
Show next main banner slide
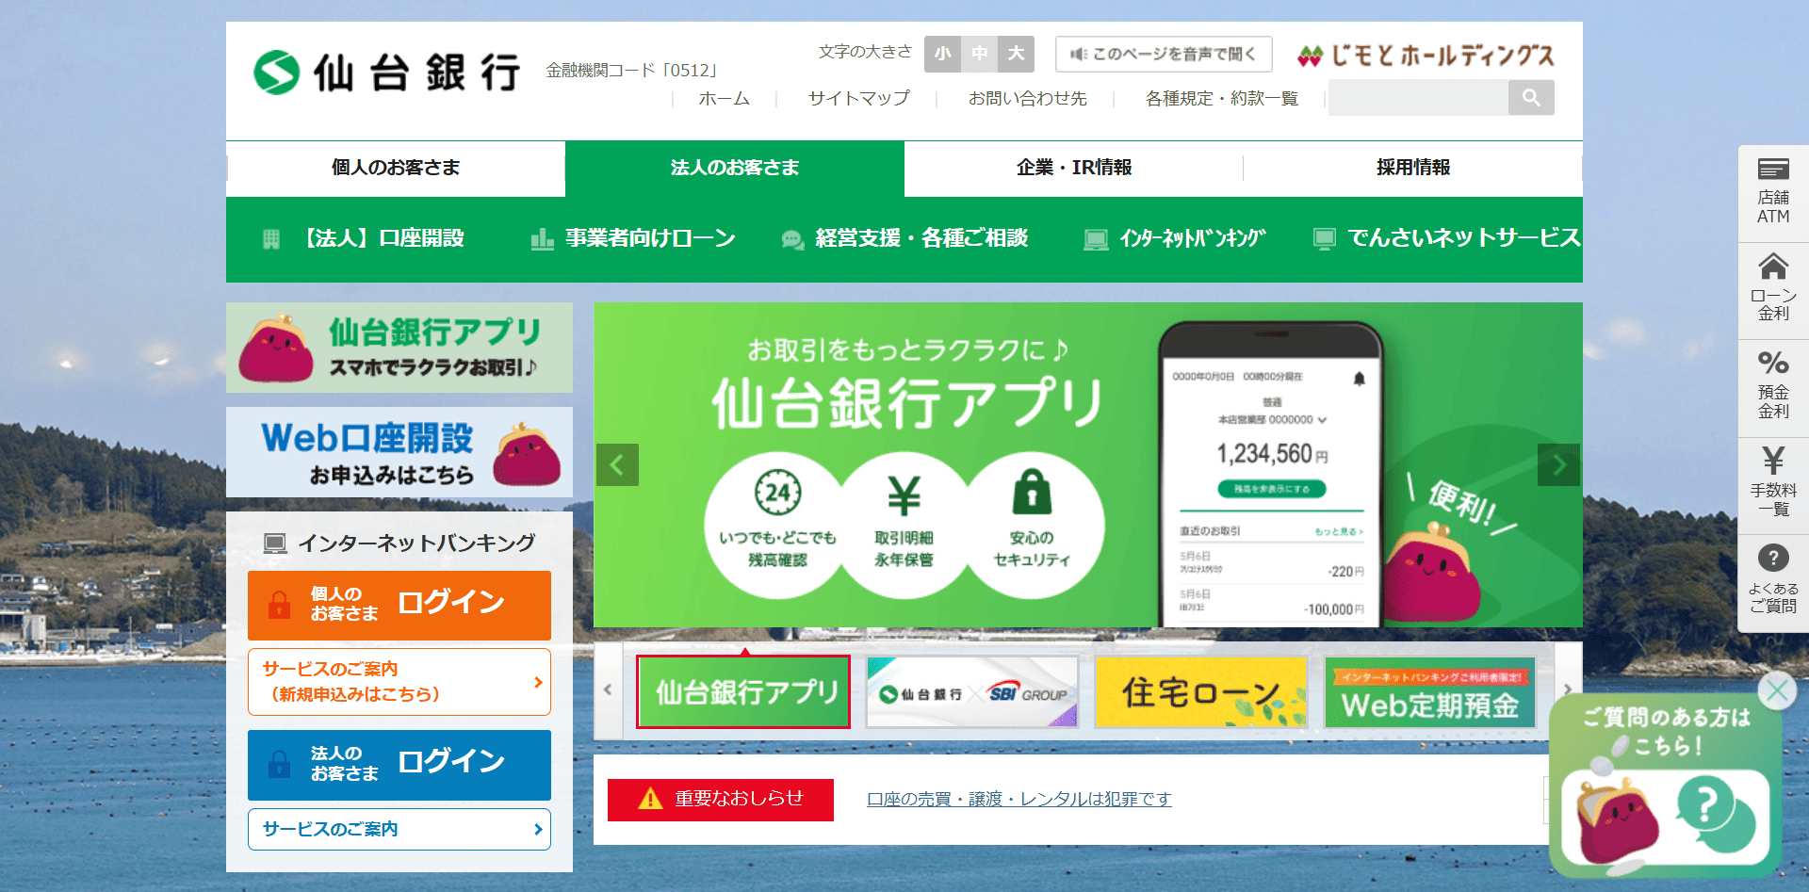[1558, 464]
